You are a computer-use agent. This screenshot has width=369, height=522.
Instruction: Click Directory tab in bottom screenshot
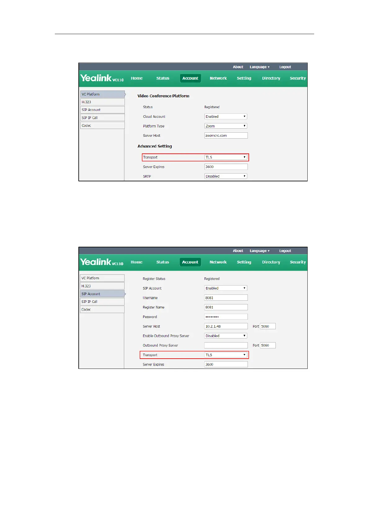271,262
